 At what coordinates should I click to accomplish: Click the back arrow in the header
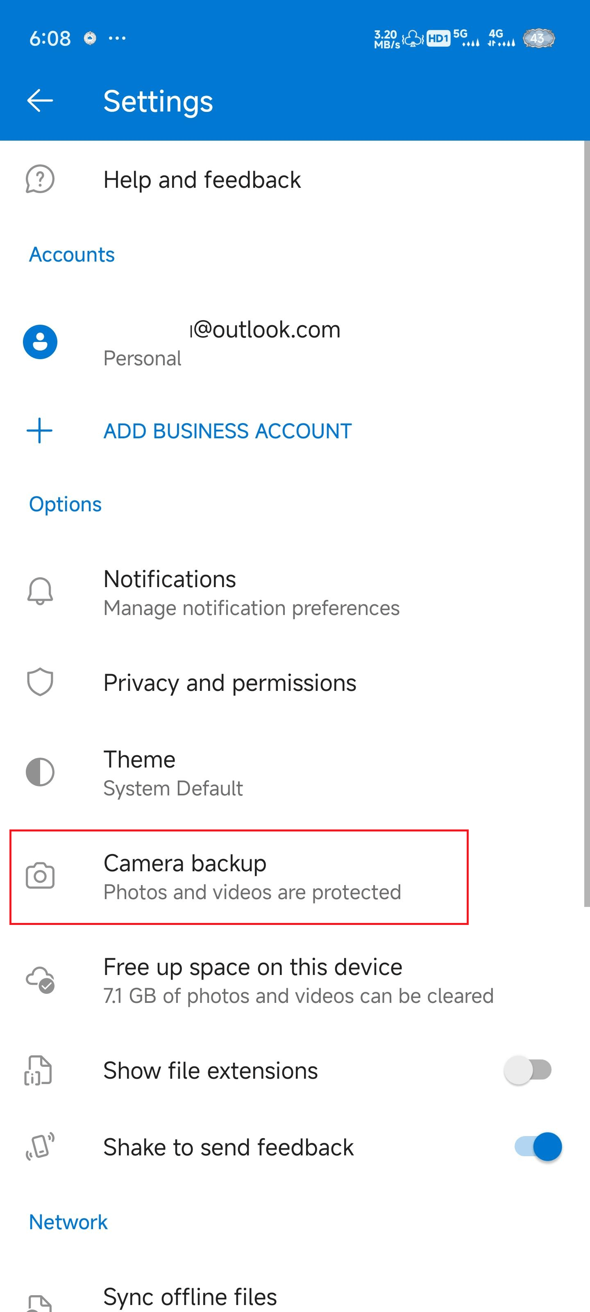[40, 100]
